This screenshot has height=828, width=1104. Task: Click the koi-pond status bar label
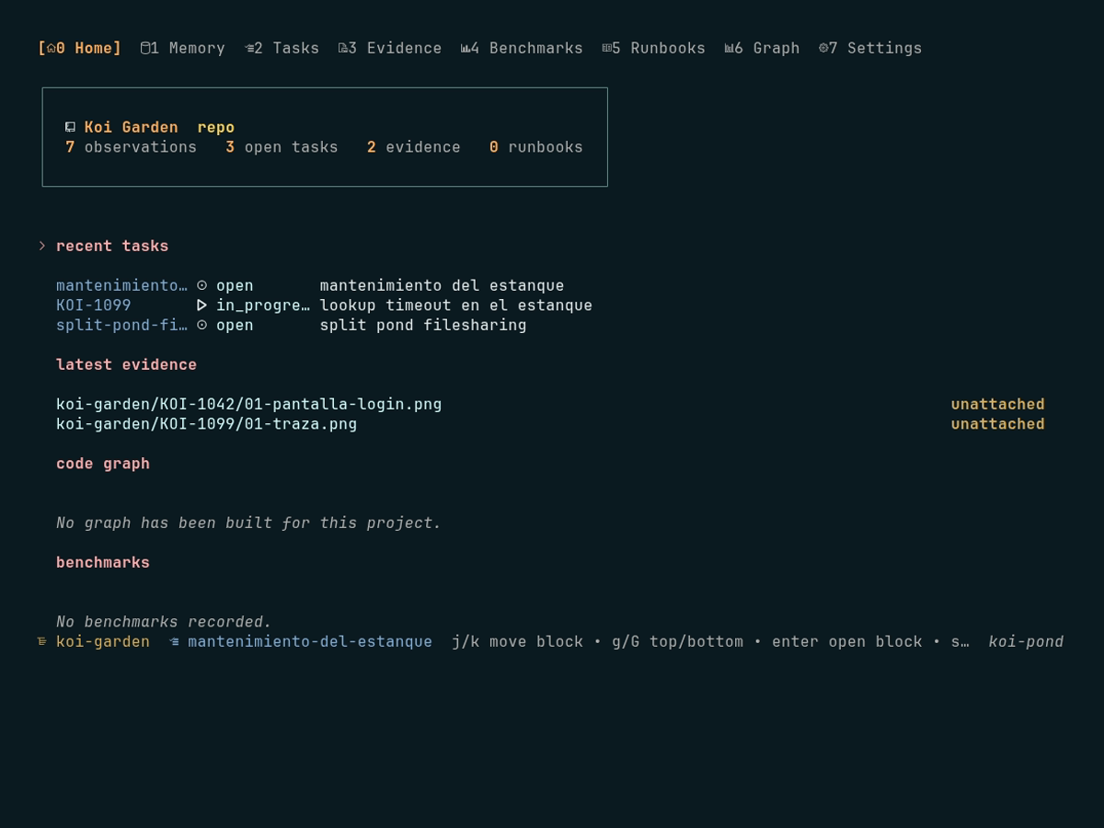pyautogui.click(x=1026, y=641)
